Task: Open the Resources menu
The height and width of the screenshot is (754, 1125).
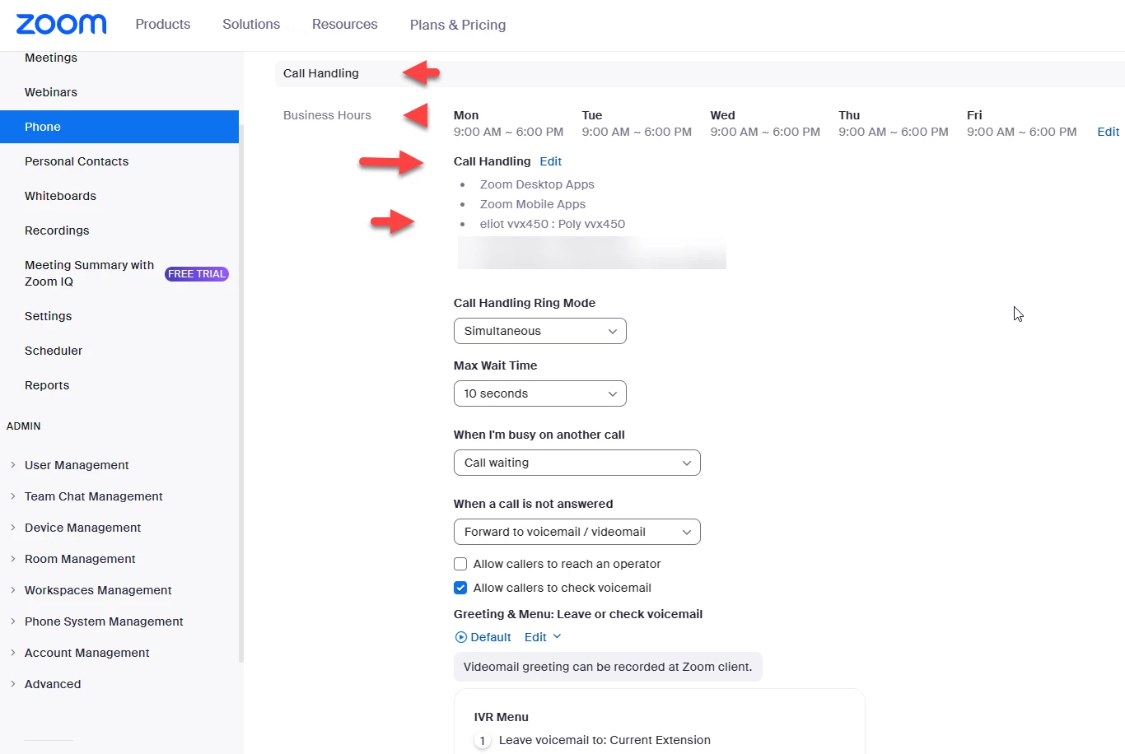Action: point(345,25)
